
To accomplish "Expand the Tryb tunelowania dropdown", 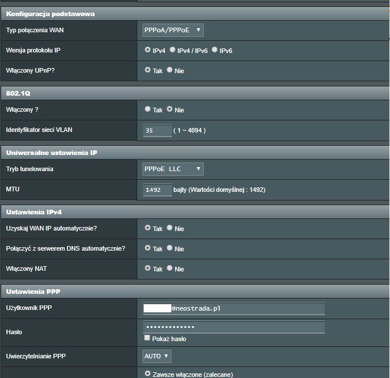I will click(x=173, y=169).
